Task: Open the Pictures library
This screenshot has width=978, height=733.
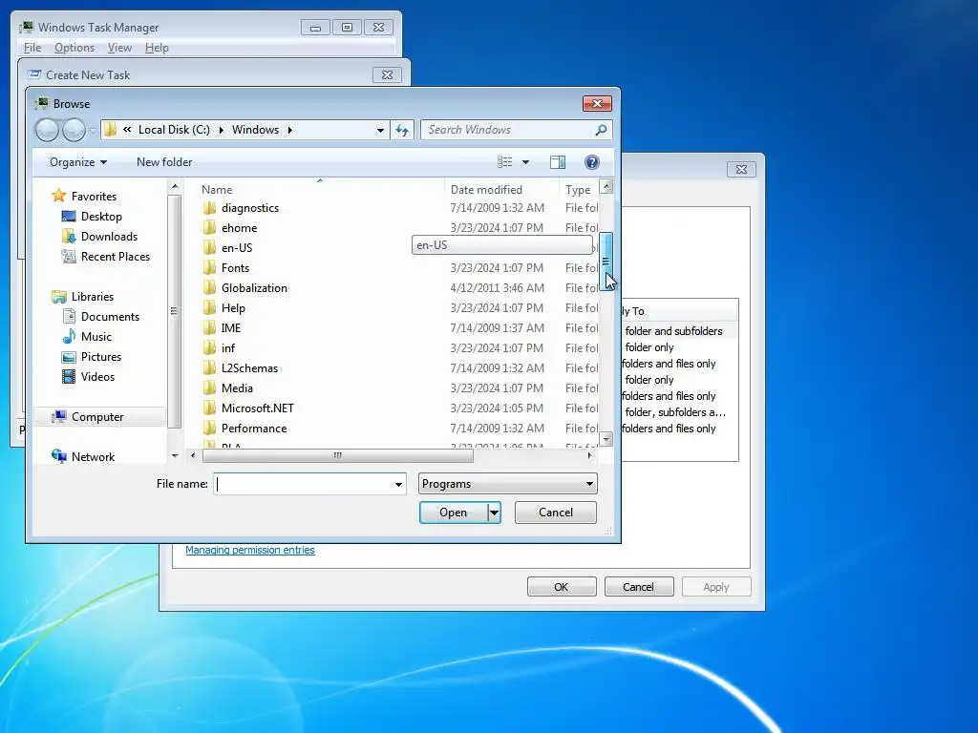Action: tap(100, 357)
